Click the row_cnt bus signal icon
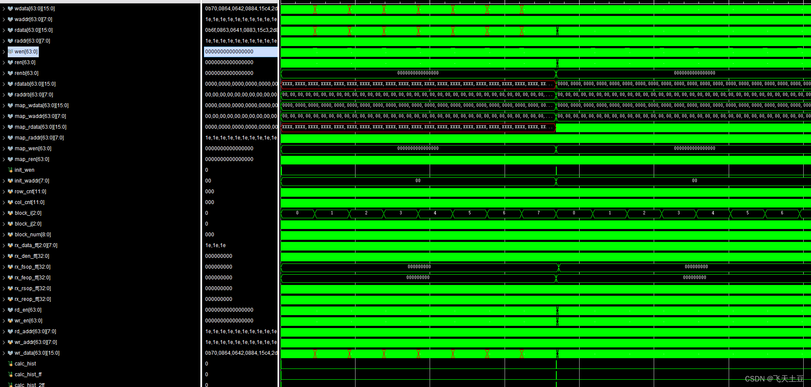This screenshot has width=811, height=387. point(10,192)
